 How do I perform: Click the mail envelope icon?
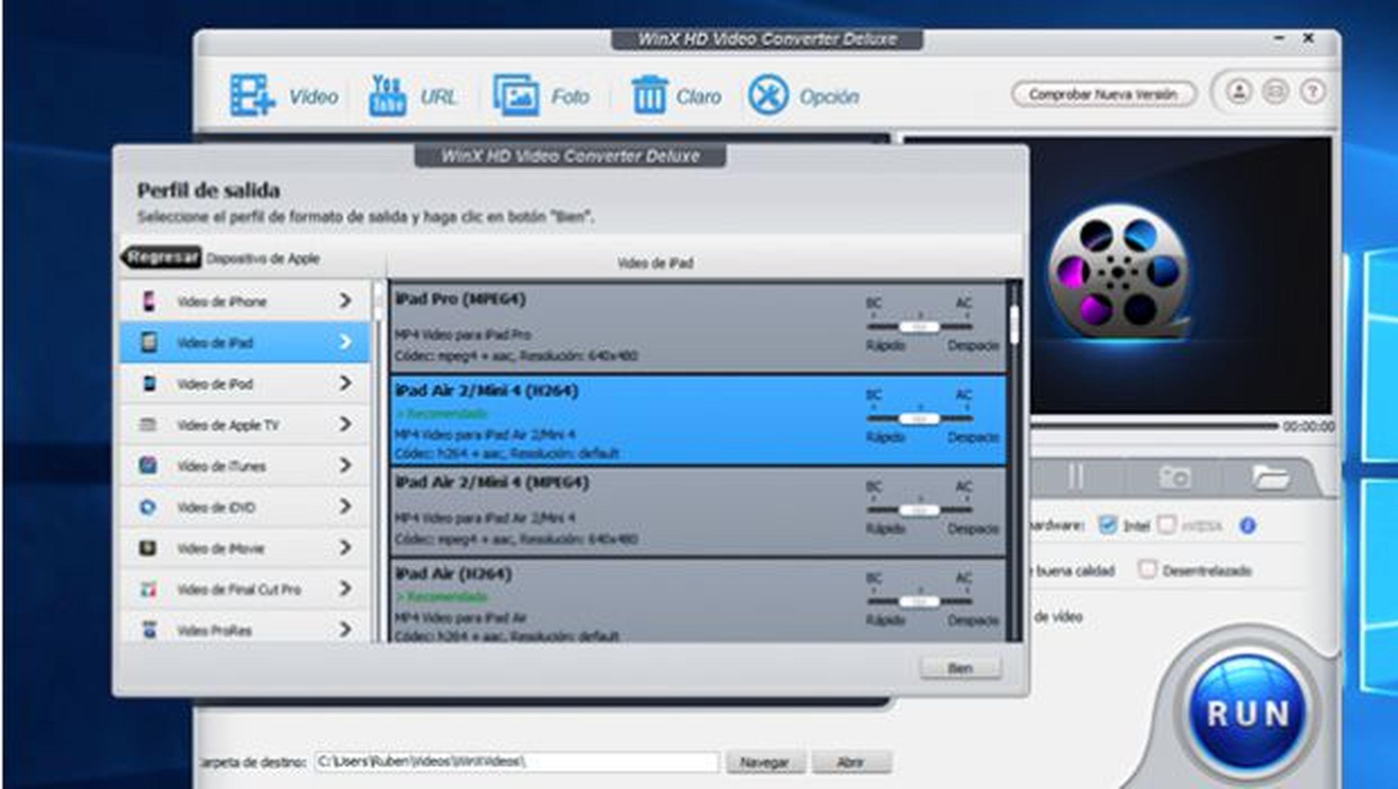tap(1275, 92)
